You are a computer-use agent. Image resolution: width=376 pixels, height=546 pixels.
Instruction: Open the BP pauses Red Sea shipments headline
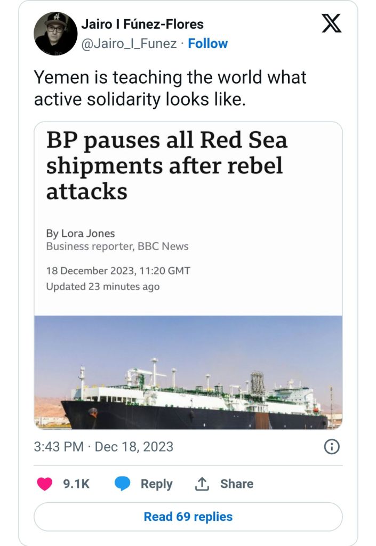pos(166,165)
